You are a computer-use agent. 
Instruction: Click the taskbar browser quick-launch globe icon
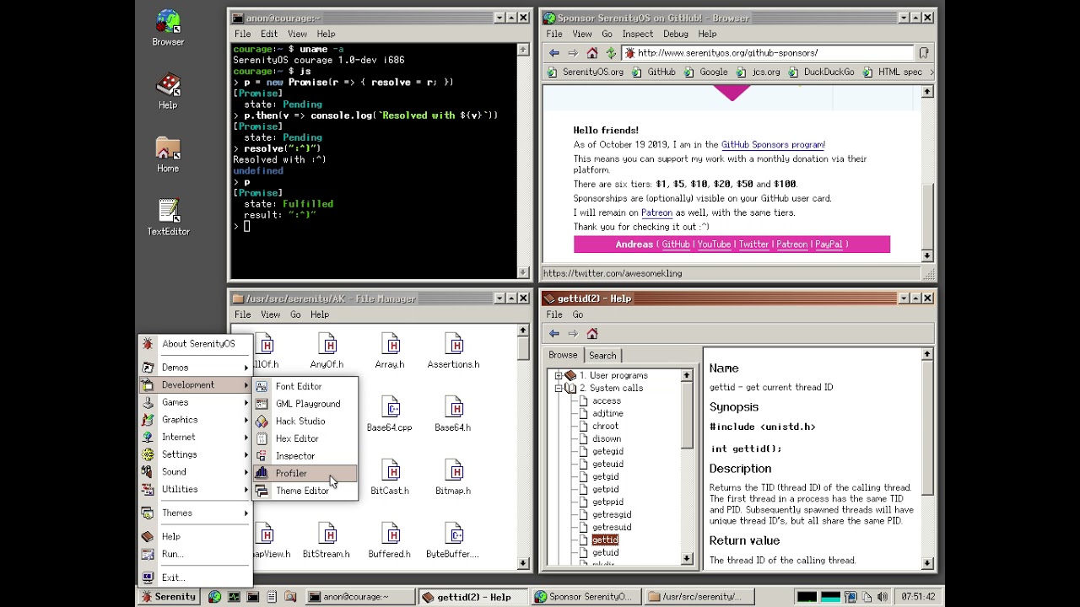(215, 597)
